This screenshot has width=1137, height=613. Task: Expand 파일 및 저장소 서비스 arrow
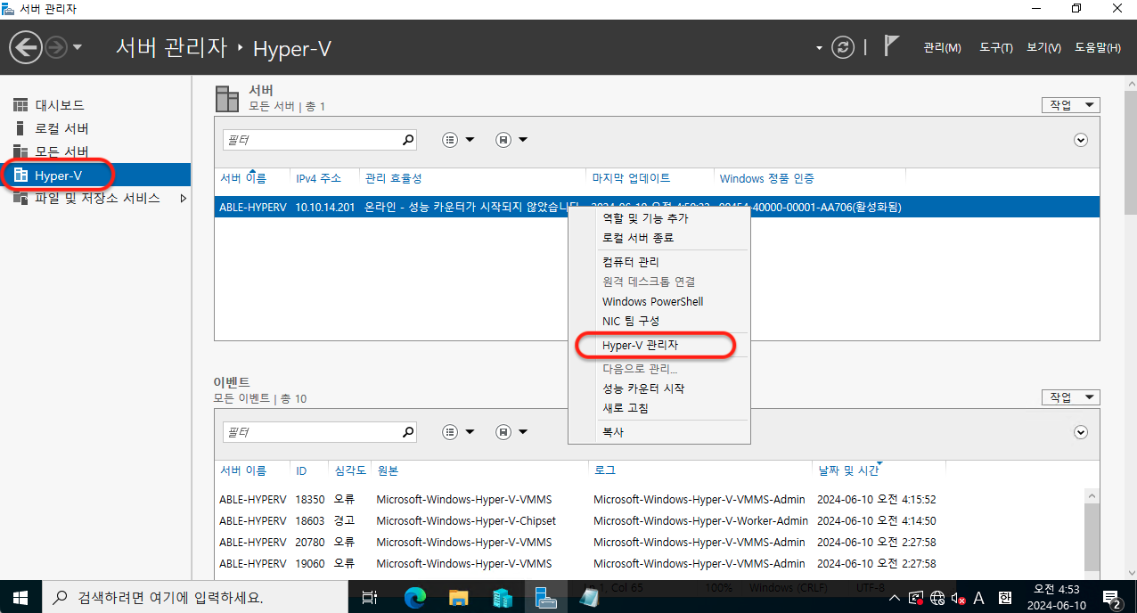184,199
